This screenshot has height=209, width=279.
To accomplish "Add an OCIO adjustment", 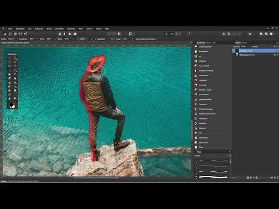I will [212, 147].
